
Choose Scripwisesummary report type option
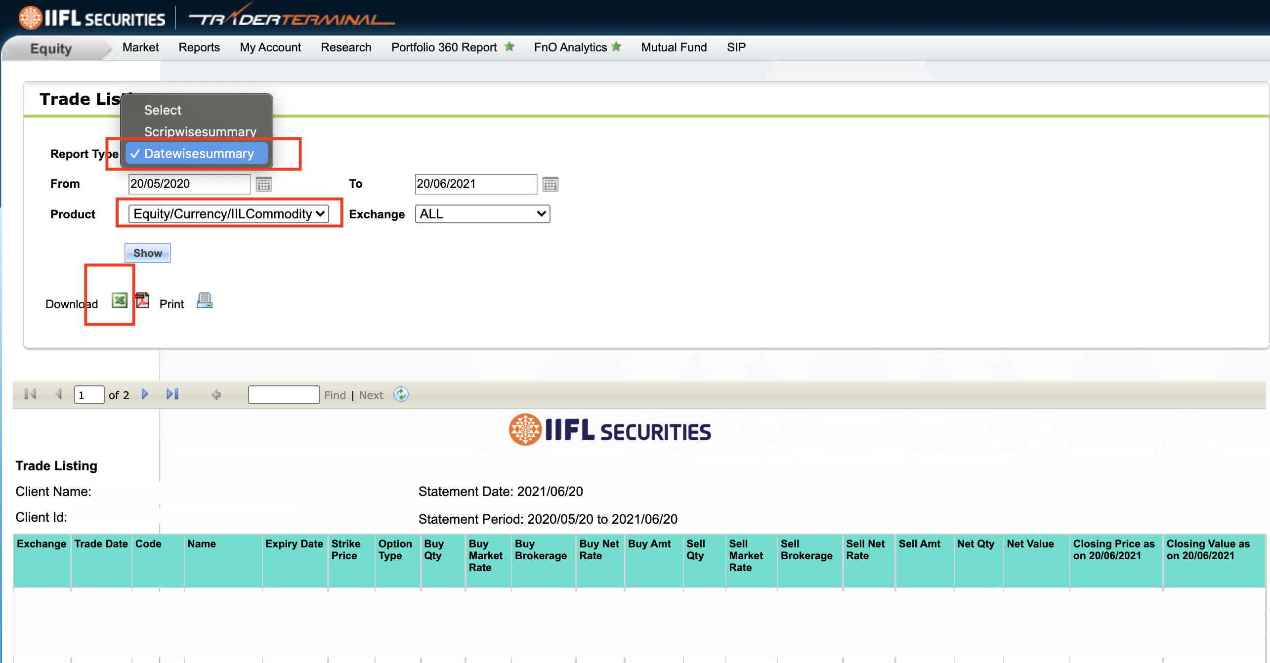pos(200,131)
